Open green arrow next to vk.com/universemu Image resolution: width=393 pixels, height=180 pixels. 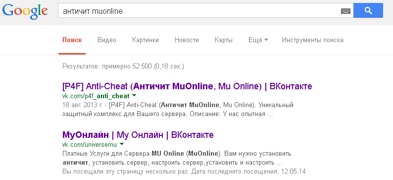click(x=122, y=144)
